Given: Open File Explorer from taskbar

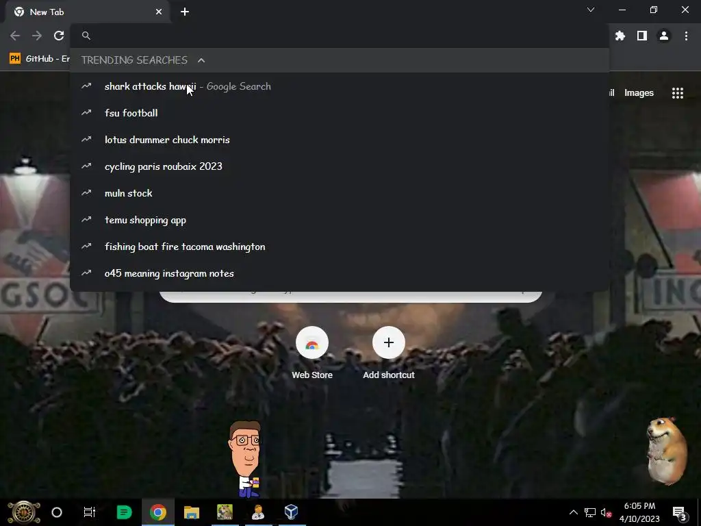Looking at the screenshot, I should coord(192,512).
